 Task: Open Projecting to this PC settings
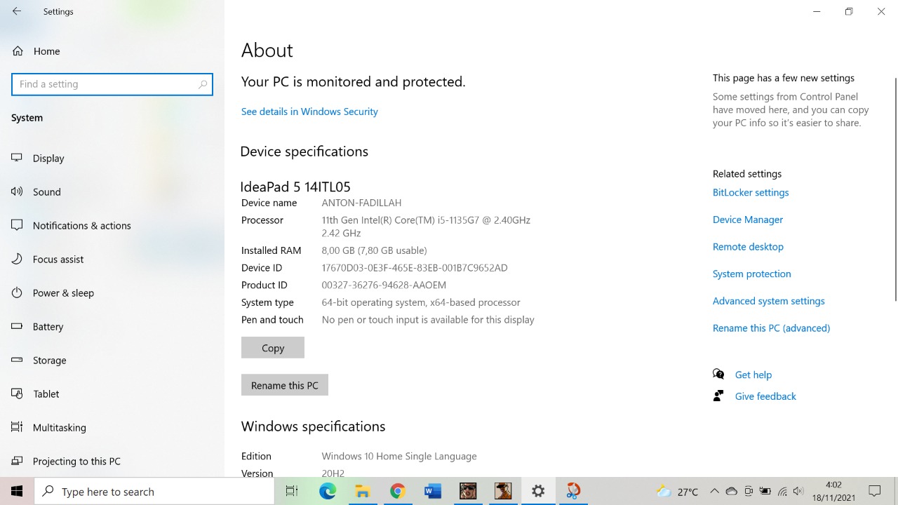tap(112, 461)
